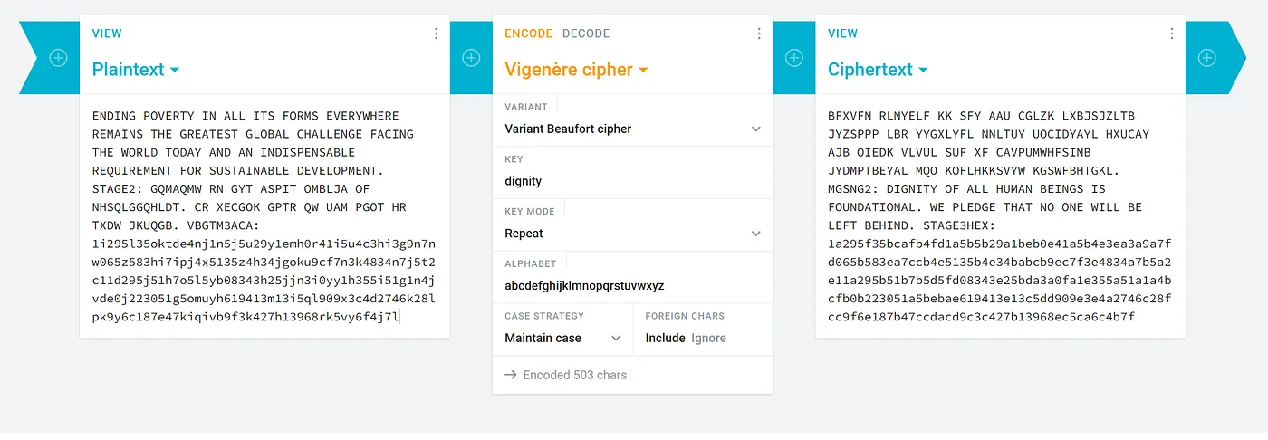Add a brick between Plaintext and Vigenère cipher
Image resolution: width=1268 pixels, height=440 pixels.
(x=471, y=58)
